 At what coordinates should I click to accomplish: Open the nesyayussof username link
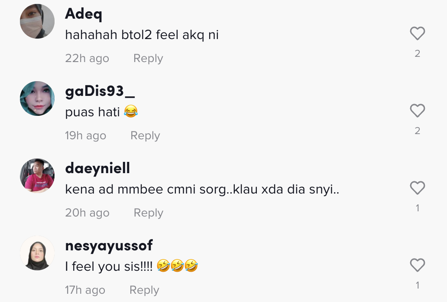point(109,246)
